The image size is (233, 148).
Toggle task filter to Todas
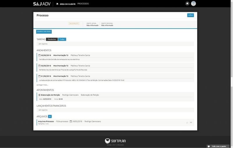pyautogui.click(x=62, y=39)
